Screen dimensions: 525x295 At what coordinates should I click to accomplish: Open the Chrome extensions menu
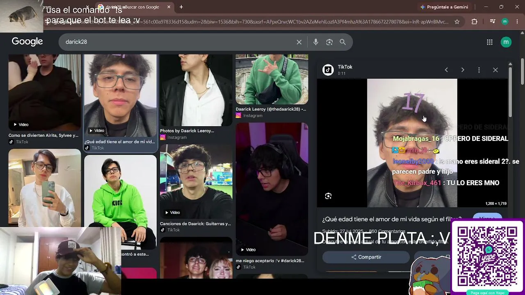coord(474,22)
